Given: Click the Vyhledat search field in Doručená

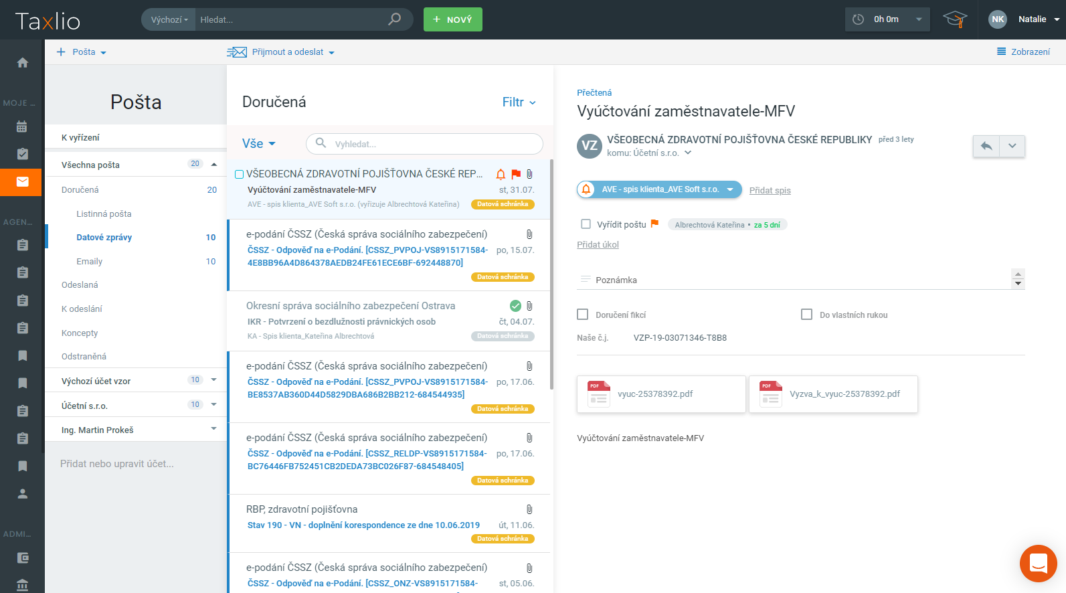Looking at the screenshot, I should (428, 144).
